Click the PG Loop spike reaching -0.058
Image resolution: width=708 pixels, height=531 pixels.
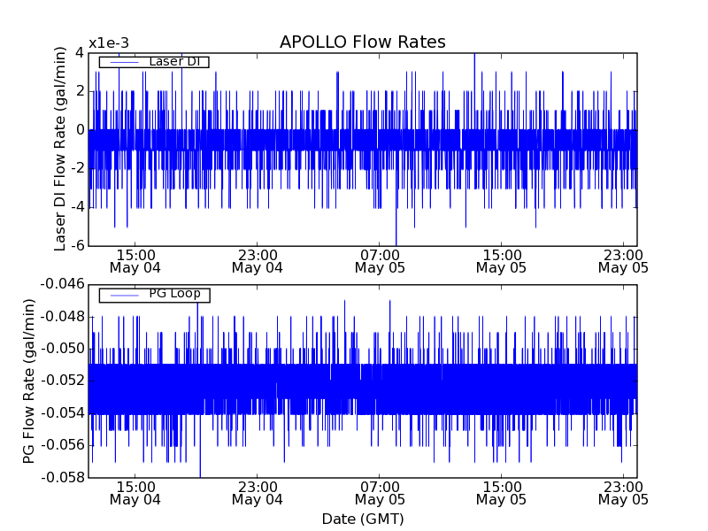(x=200, y=473)
